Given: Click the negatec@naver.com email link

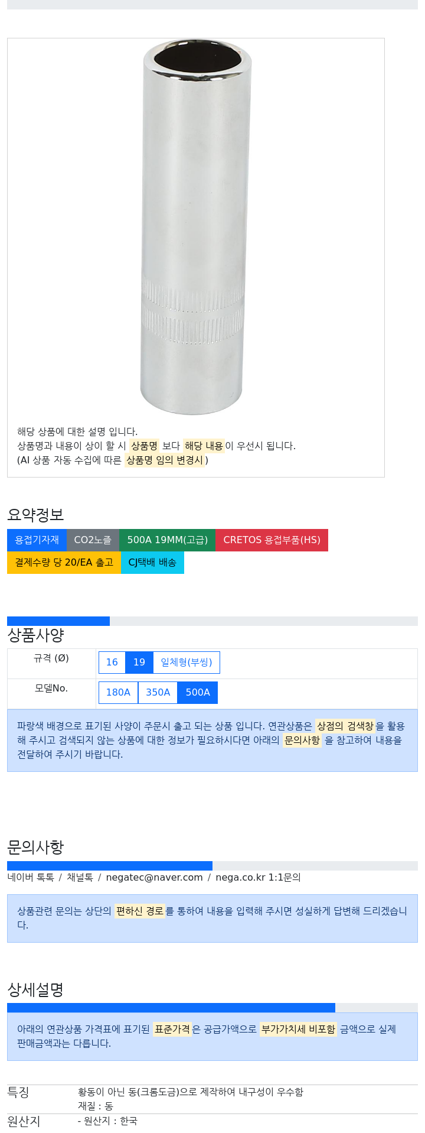Looking at the screenshot, I should pyautogui.click(x=154, y=878).
